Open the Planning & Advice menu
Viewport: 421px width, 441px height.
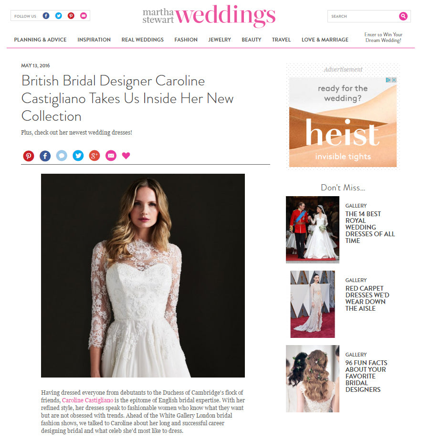(x=40, y=40)
